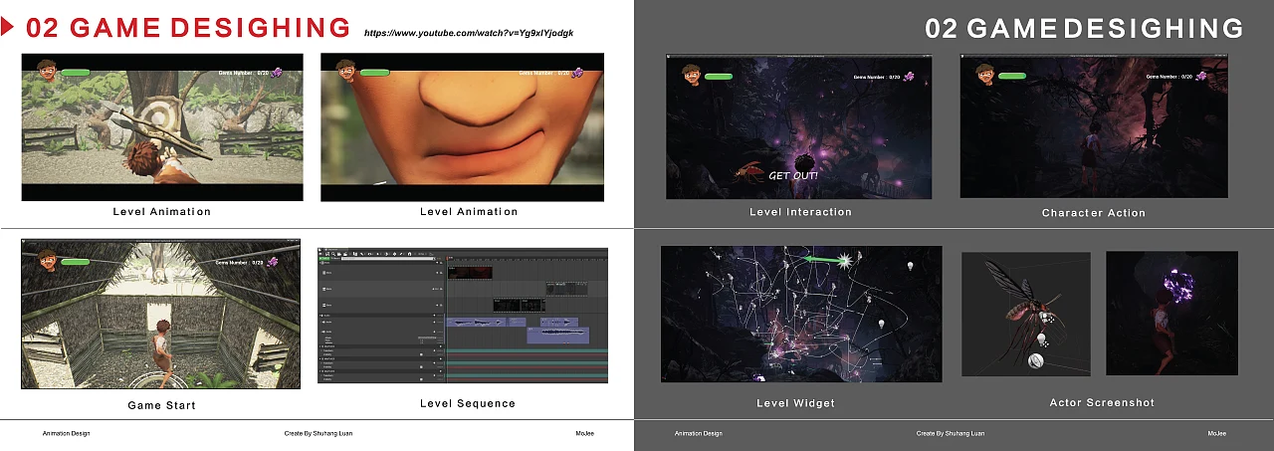Viewport: 1274px width, 451px height.
Task: Click avatar icon in Character Action screenshot
Action: click(x=985, y=73)
